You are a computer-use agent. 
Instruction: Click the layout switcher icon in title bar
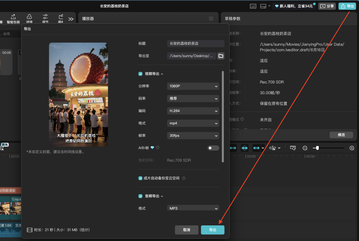pyautogui.click(x=263, y=6)
